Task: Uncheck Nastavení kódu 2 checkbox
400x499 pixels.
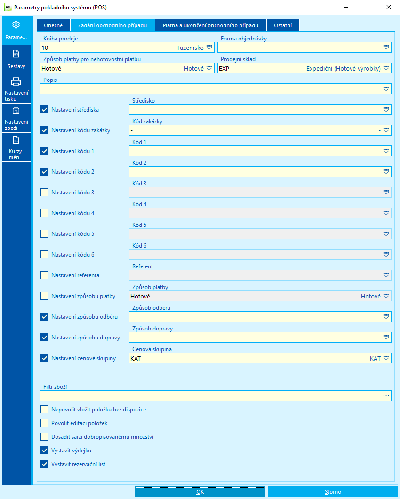Action: pos(45,172)
